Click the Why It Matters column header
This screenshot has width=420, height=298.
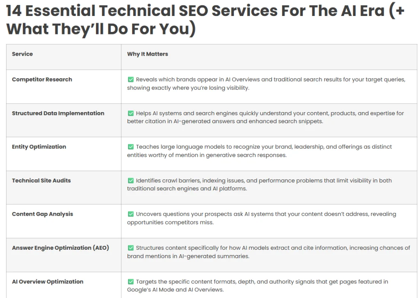click(147, 54)
